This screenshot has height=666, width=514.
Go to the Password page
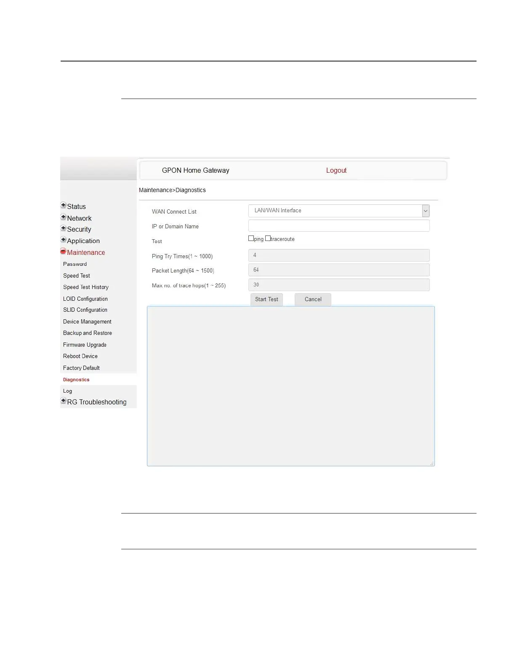tap(75, 264)
